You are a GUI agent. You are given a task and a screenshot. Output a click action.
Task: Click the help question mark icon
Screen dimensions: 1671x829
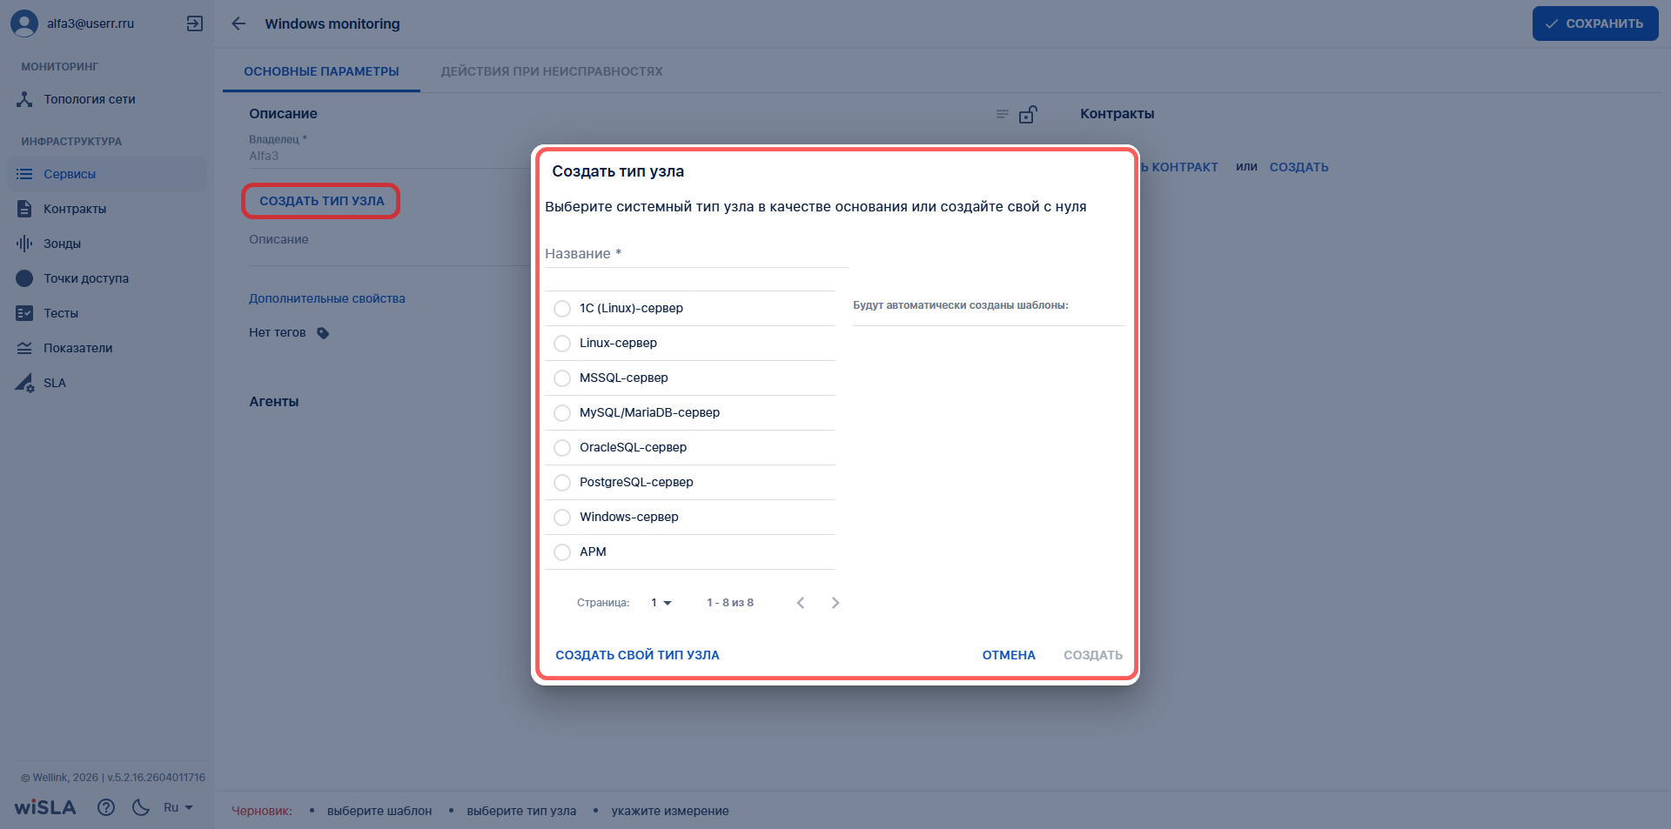(106, 807)
